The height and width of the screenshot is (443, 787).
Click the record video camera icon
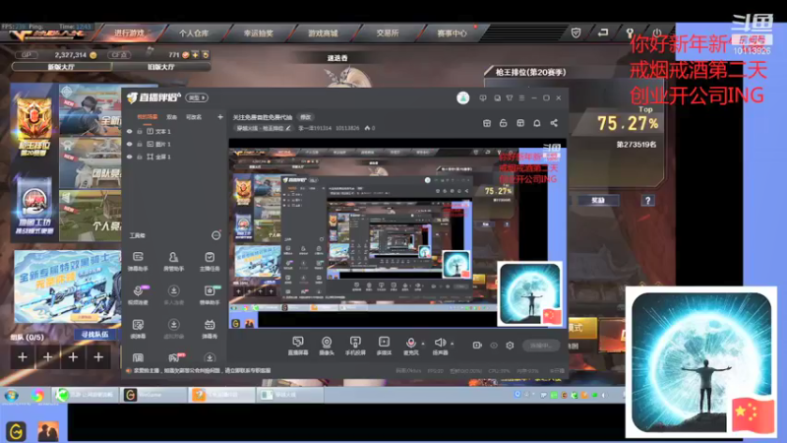[477, 346]
